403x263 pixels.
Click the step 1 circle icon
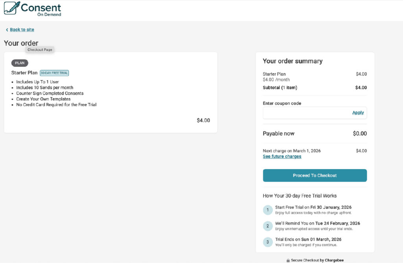coord(268,210)
